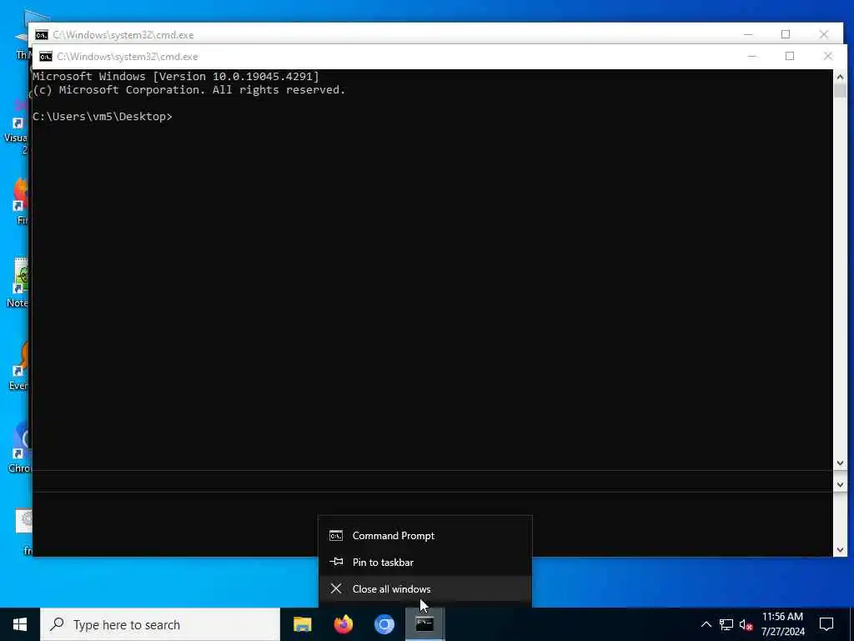Open the network status tray icon
This screenshot has height=641, width=854.
pyautogui.click(x=726, y=624)
